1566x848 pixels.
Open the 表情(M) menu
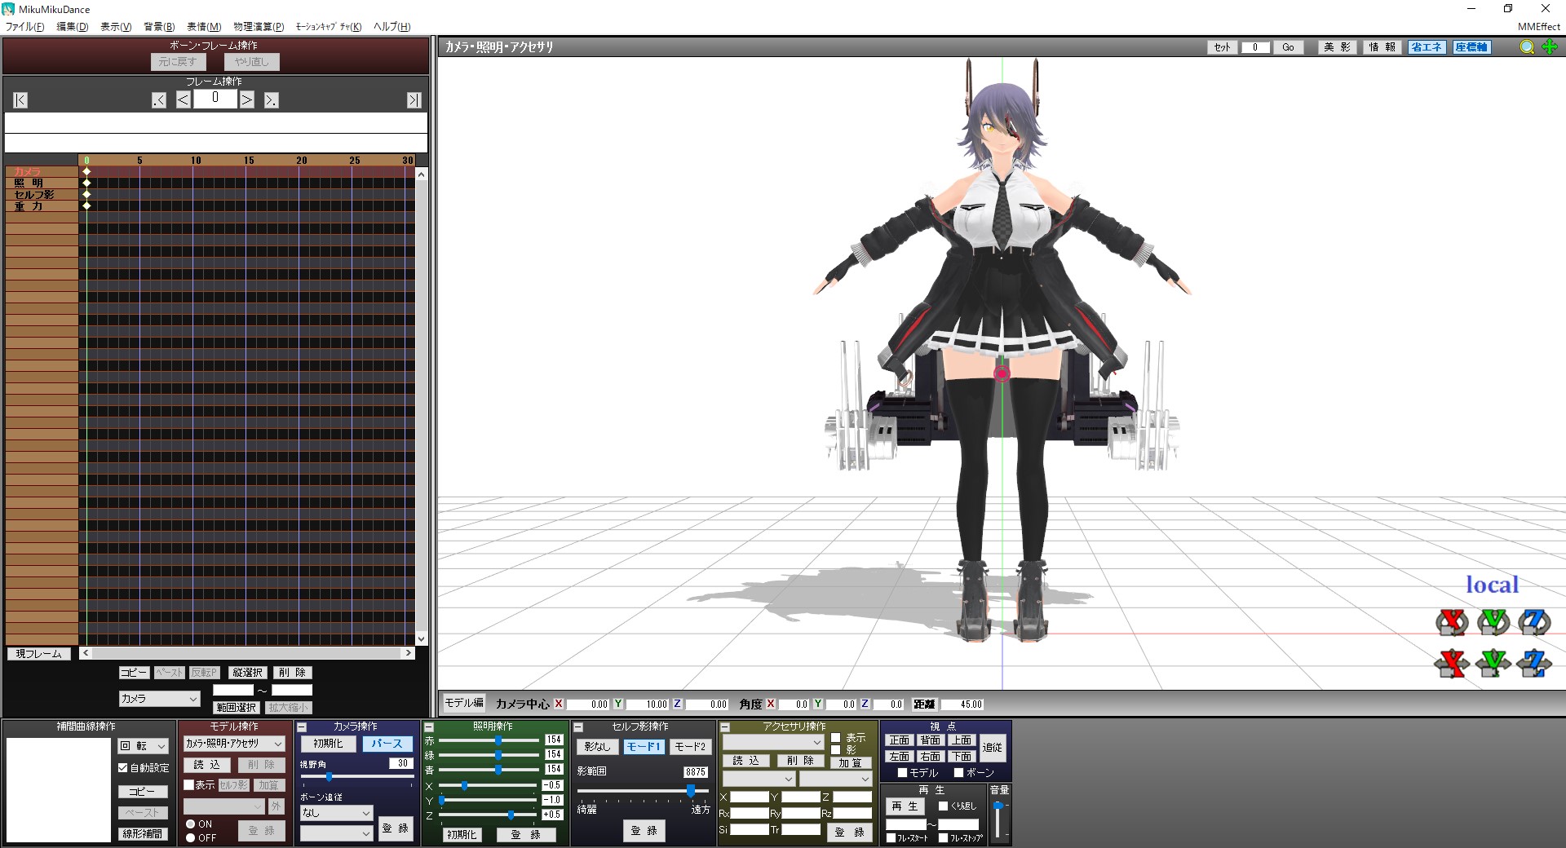204,27
